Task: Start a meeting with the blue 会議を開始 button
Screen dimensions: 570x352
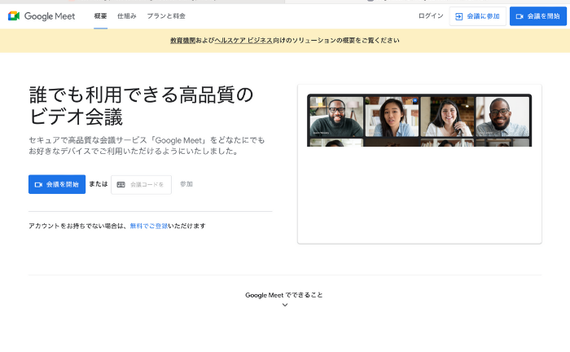Action: pos(57,184)
